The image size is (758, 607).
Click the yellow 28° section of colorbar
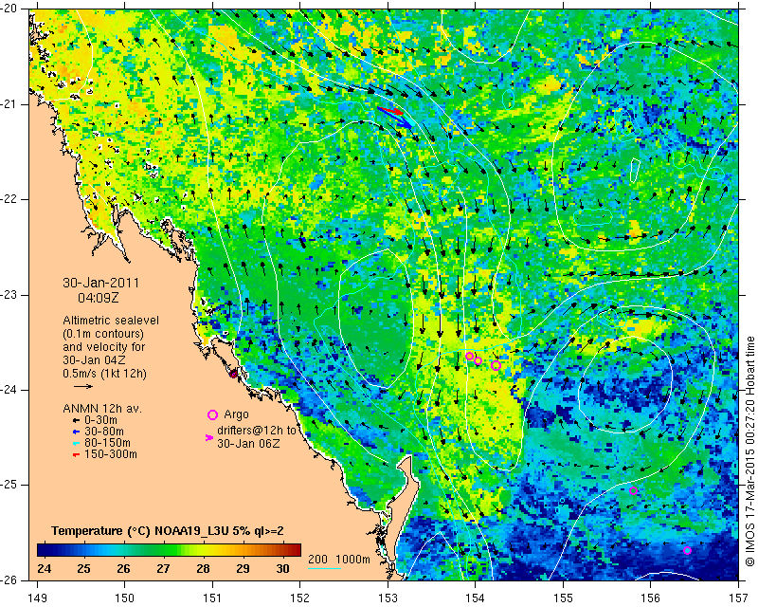(x=203, y=550)
